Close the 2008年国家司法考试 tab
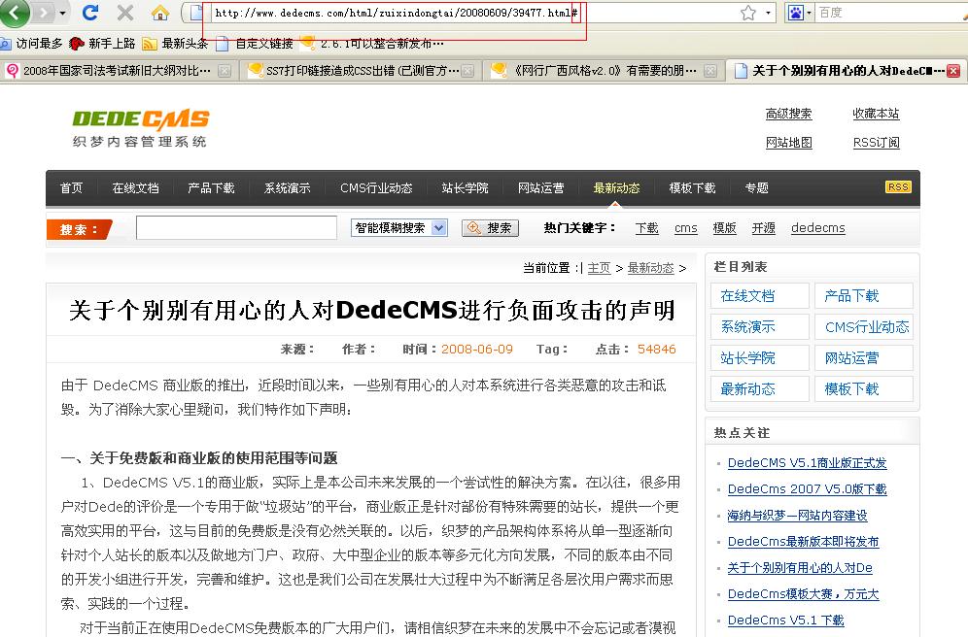The image size is (968, 637). [225, 71]
